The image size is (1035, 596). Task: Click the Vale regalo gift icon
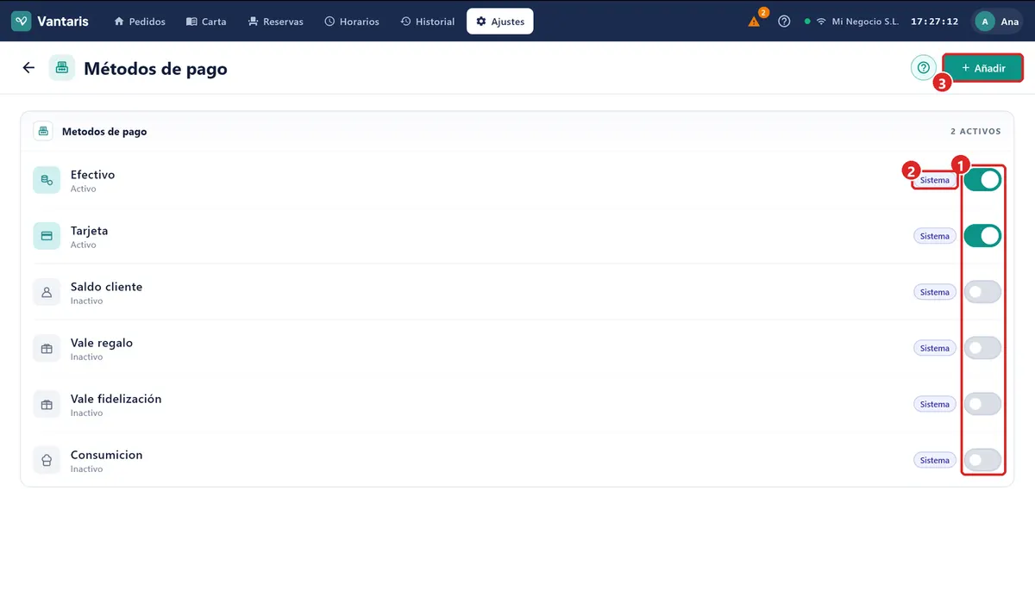pos(47,348)
